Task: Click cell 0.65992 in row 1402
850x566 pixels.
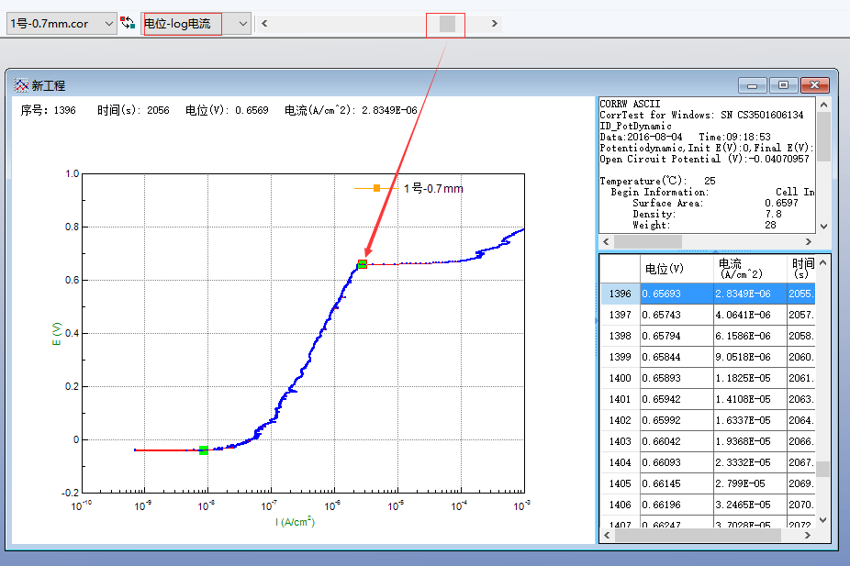Action: click(x=677, y=420)
